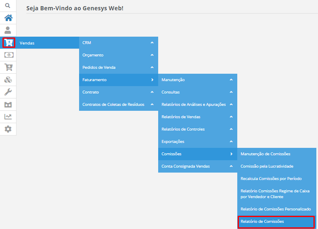
Task: Open the money bill finance icon
Action: [9, 55]
